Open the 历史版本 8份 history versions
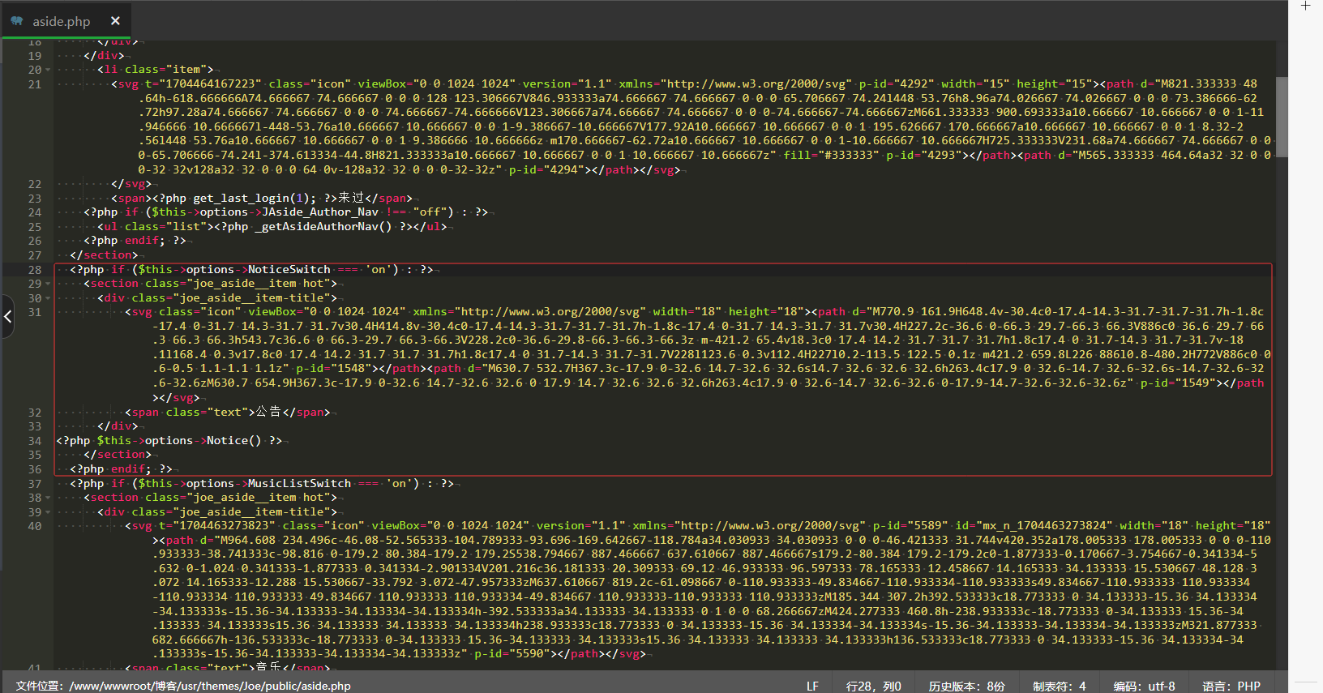 pos(966,686)
